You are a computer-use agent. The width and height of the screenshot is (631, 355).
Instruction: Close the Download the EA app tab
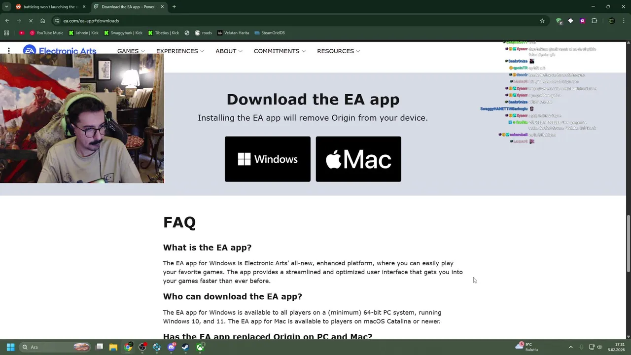click(162, 7)
